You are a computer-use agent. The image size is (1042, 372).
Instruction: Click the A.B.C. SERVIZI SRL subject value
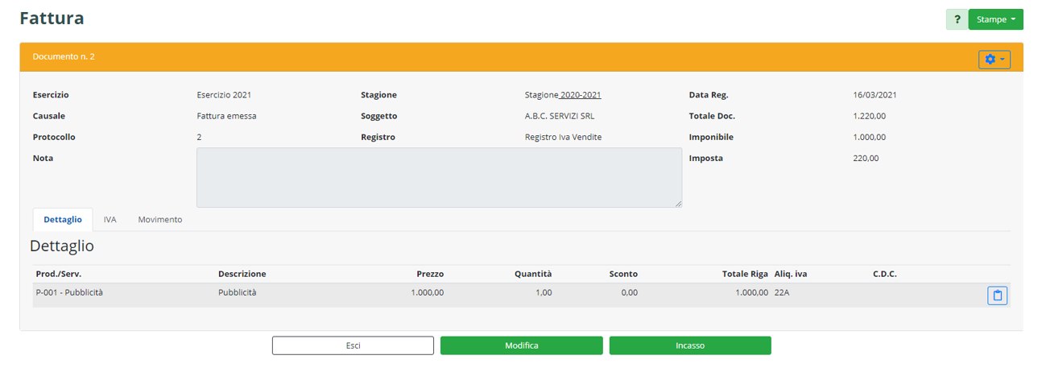pos(559,116)
